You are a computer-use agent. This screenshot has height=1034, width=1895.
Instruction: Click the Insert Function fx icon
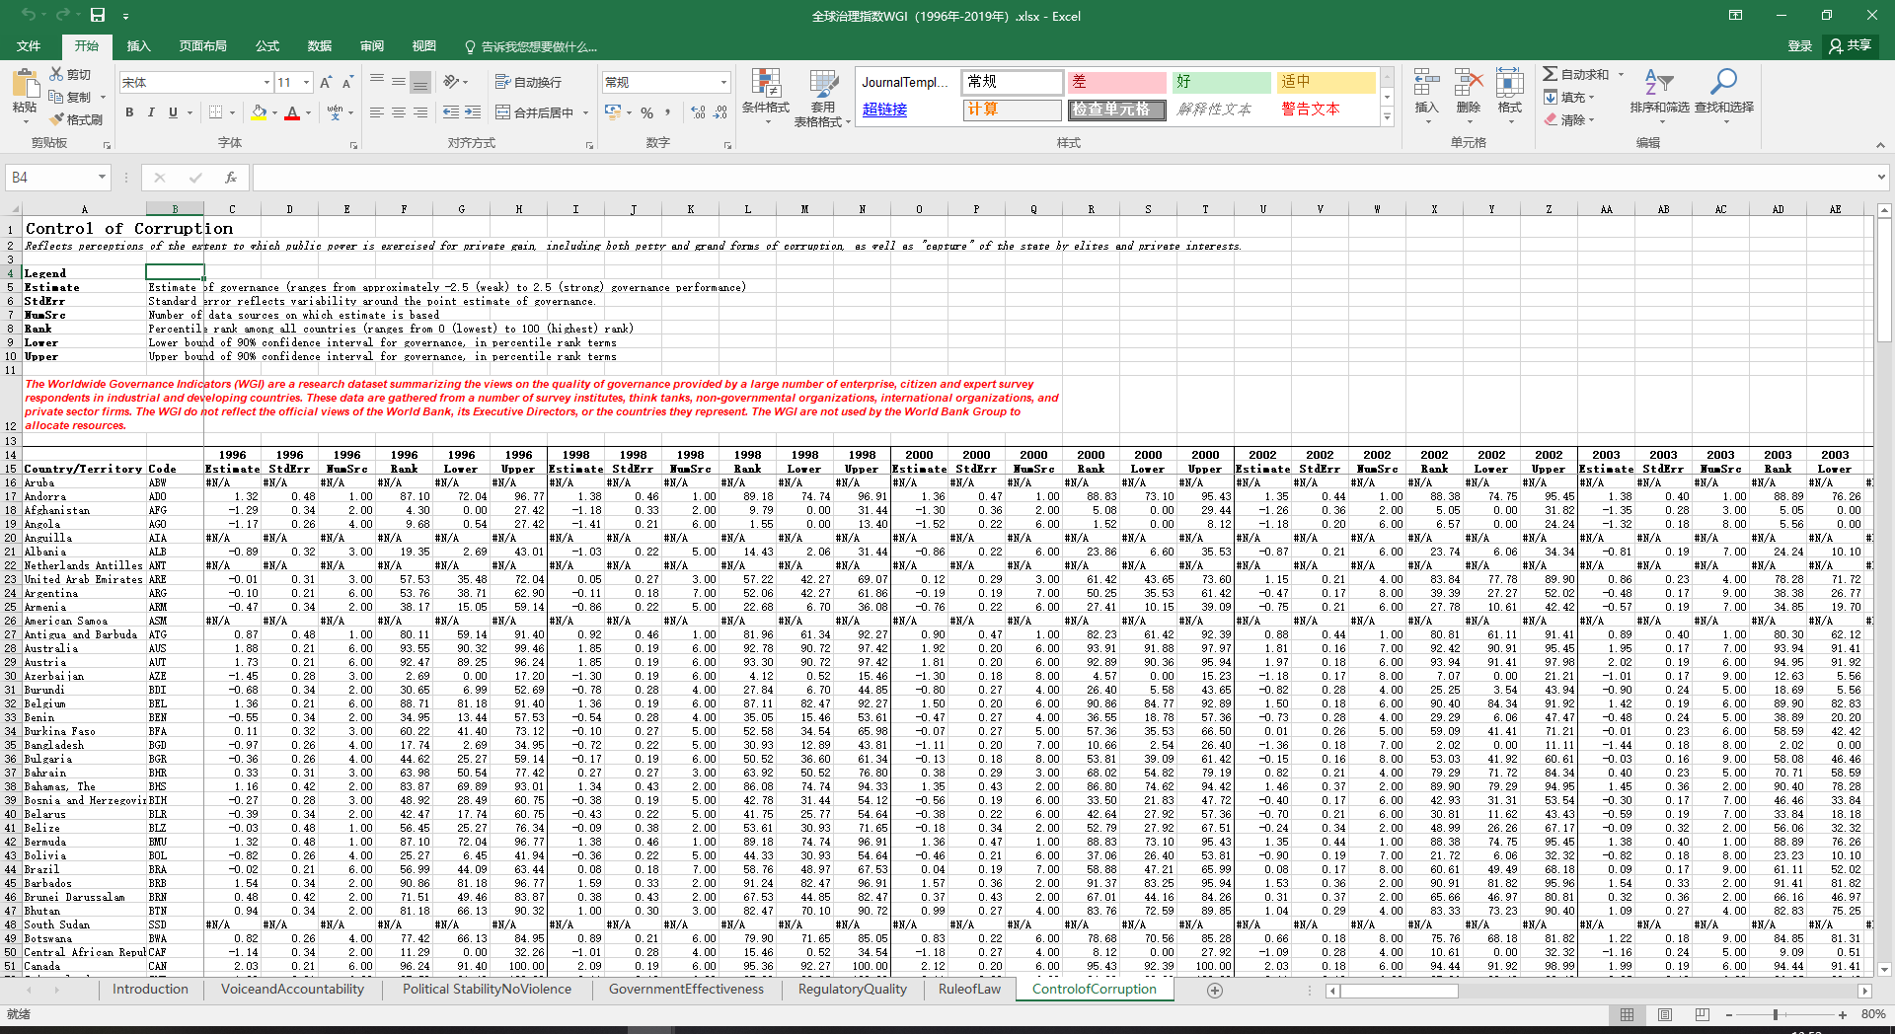(x=231, y=178)
